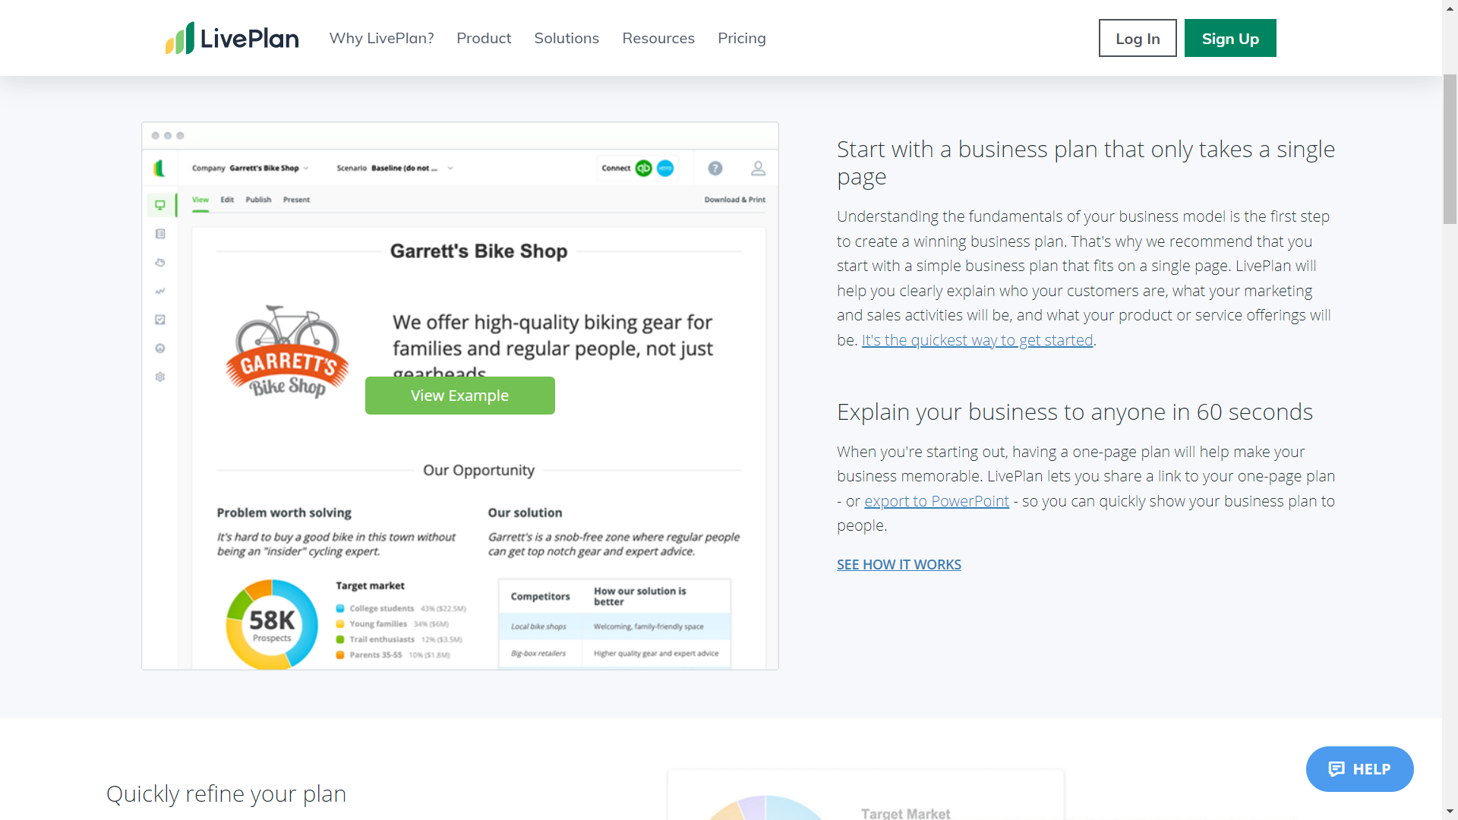Click the piggy bank forecast sidebar icon

(x=160, y=263)
